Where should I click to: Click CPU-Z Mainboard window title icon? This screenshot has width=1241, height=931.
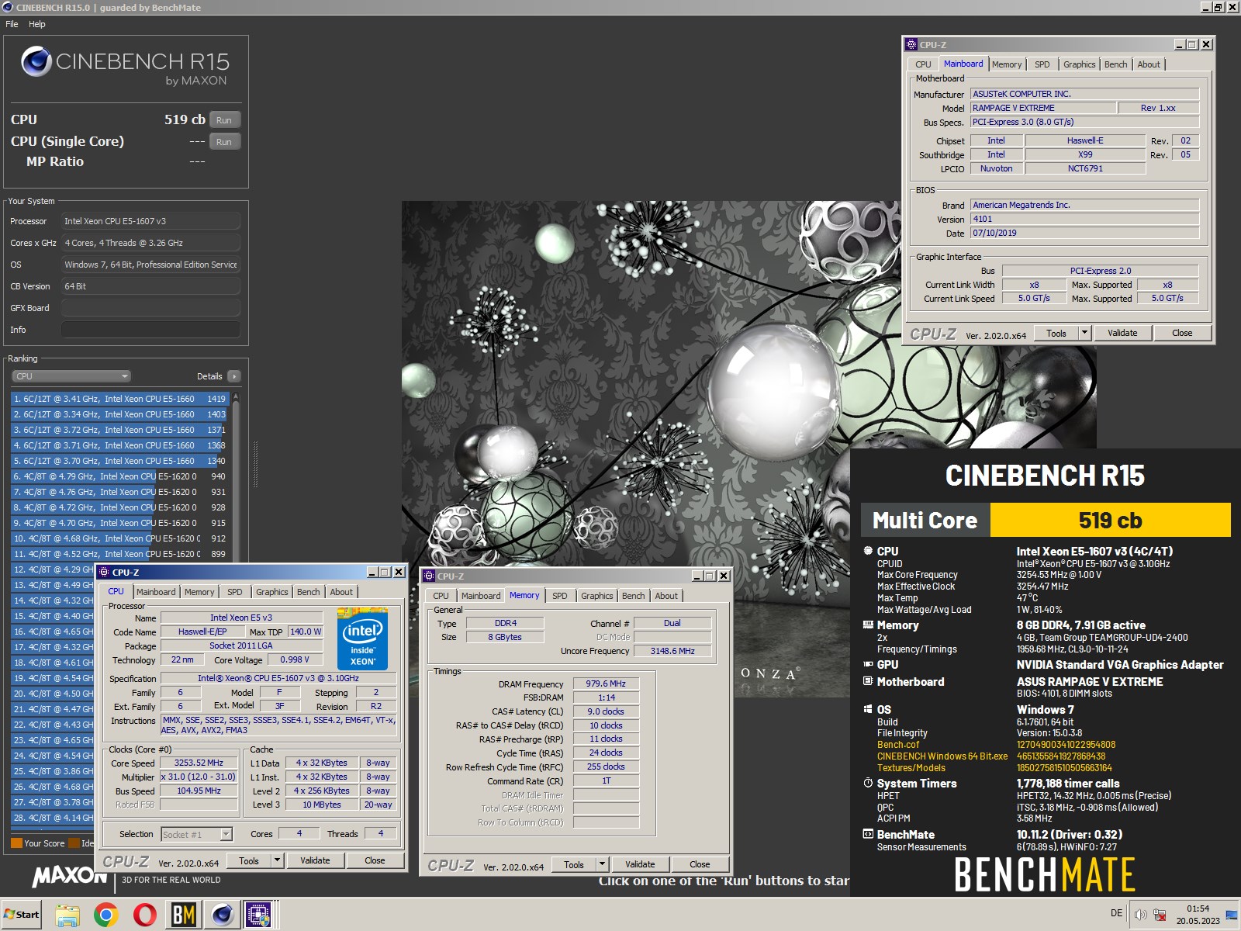coord(911,45)
